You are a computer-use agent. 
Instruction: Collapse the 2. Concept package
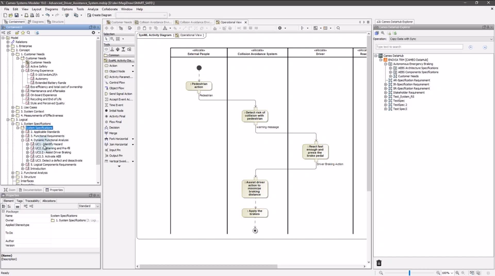click(x=8, y=50)
